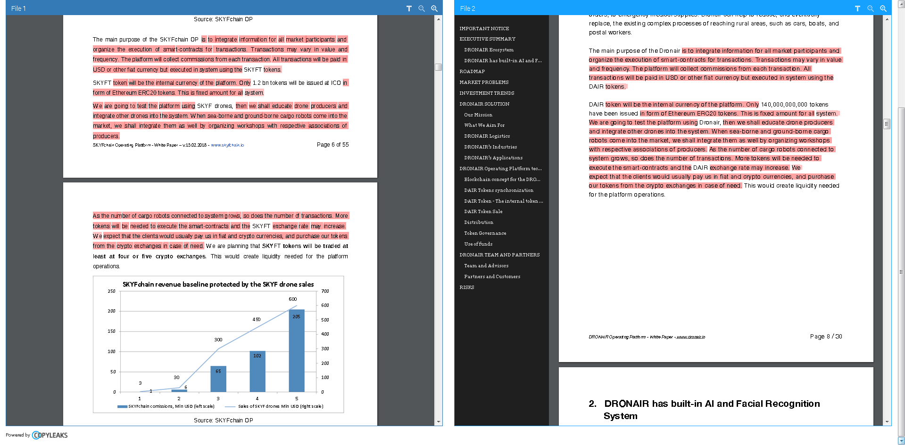
Task: Zoom in the File 1 document
Action: tap(434, 8)
